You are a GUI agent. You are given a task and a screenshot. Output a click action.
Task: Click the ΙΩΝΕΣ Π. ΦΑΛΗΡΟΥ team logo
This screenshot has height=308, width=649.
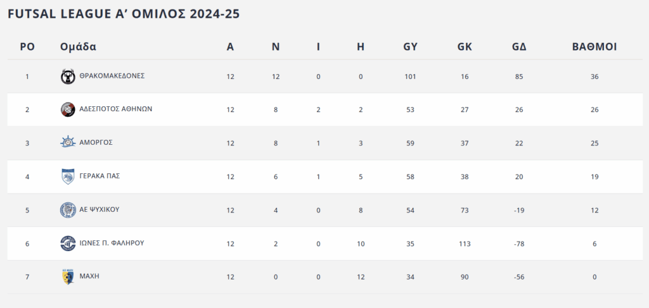(x=68, y=243)
